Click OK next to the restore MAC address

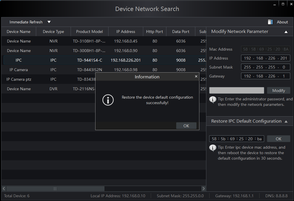278,139
